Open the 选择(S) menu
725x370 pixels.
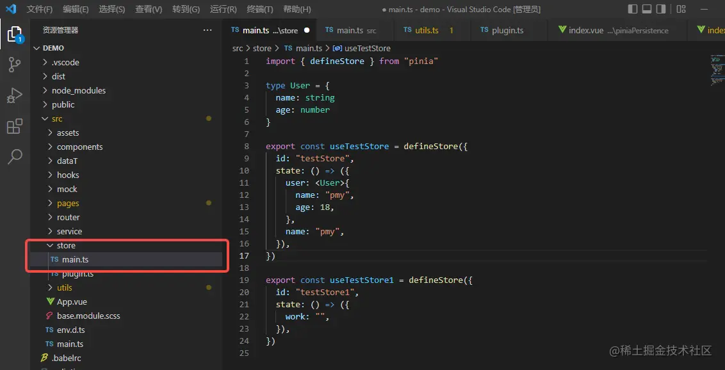click(x=112, y=9)
